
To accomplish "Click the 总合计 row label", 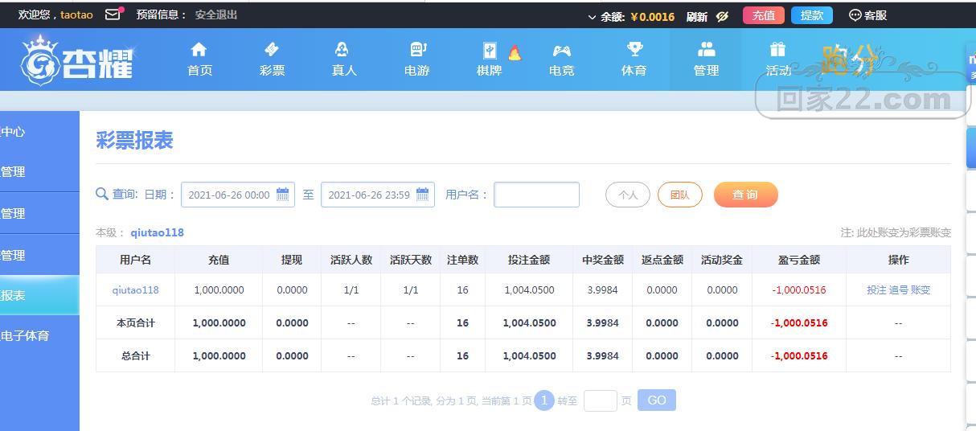I will point(135,355).
